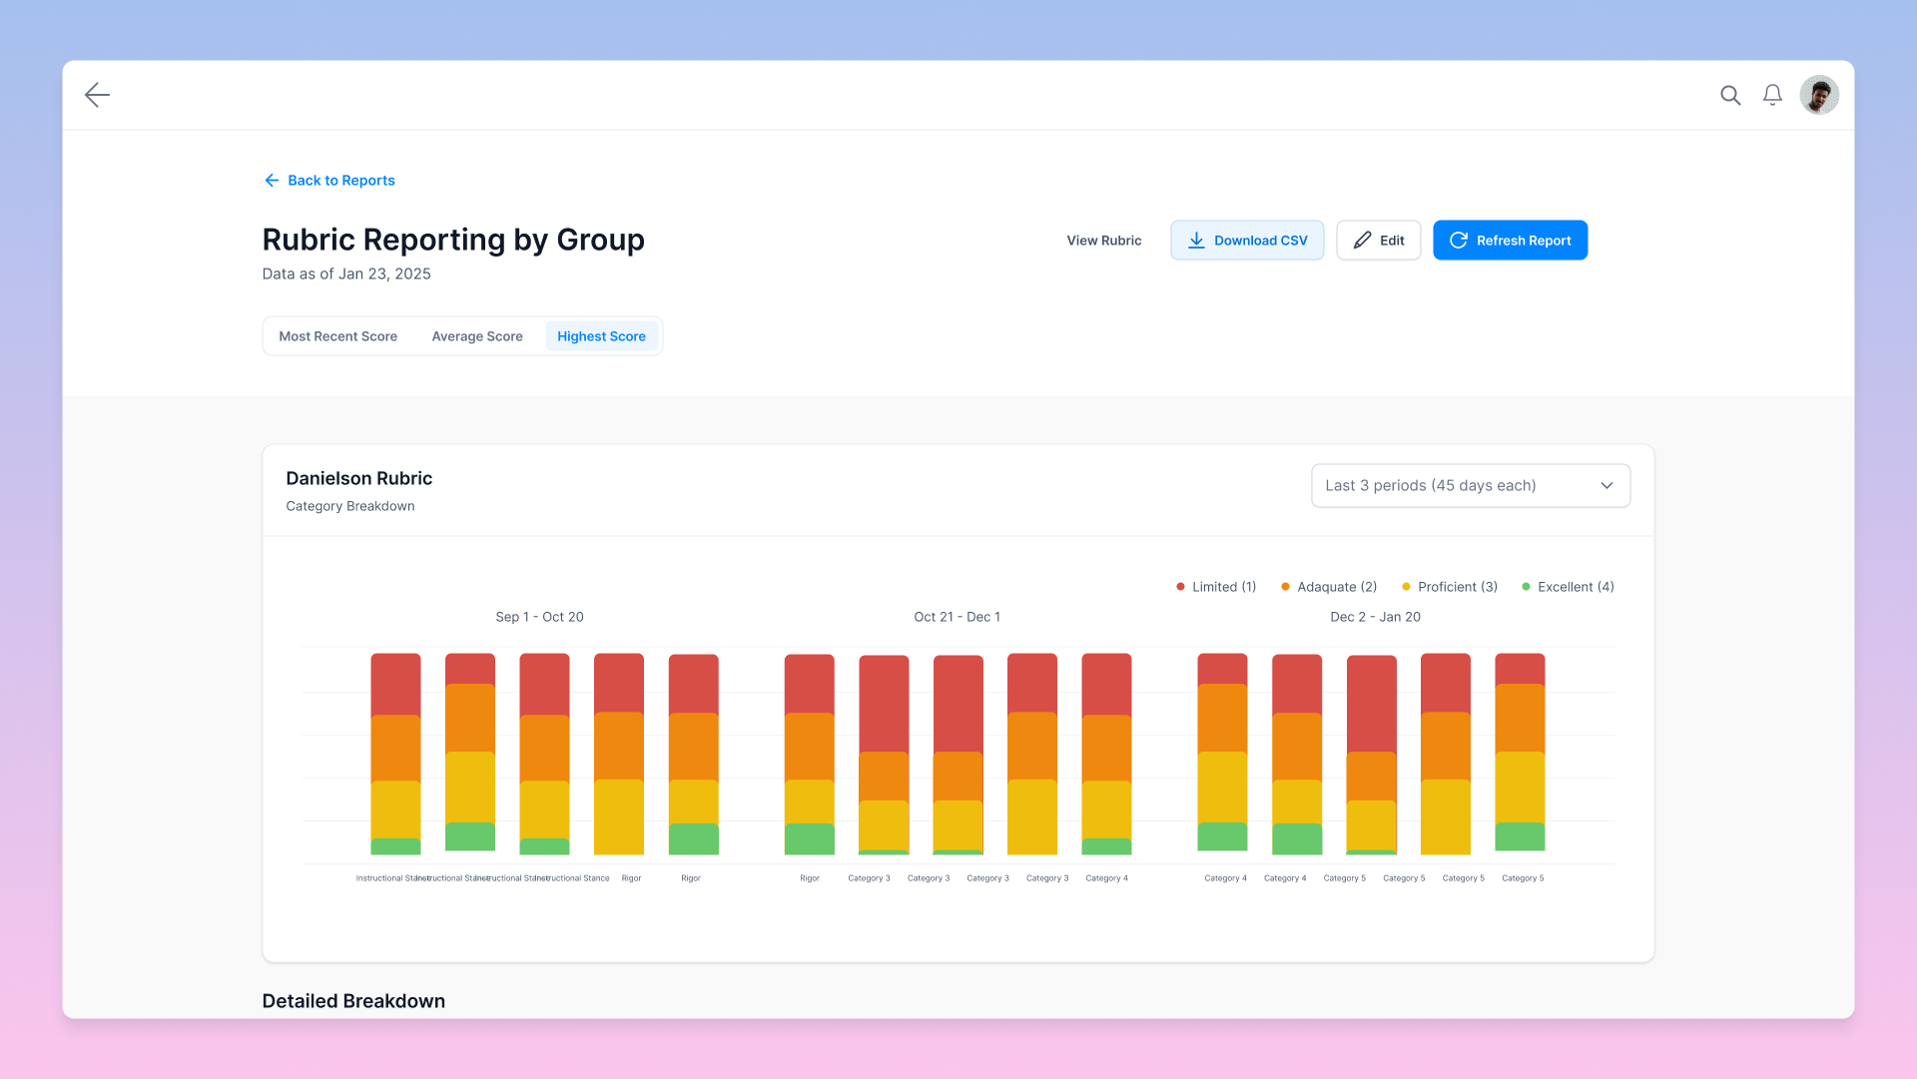Switch to Most Recent Score tab
Screen dimensions: 1917x1079
point(337,336)
